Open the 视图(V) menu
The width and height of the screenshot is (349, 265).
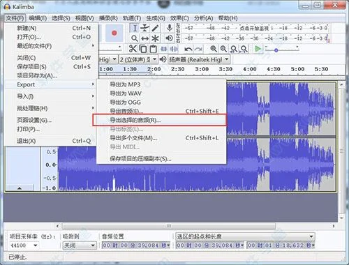(84, 18)
